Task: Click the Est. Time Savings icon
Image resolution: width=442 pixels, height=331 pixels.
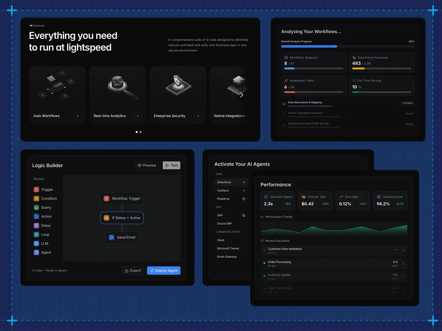Action: tap(354, 81)
